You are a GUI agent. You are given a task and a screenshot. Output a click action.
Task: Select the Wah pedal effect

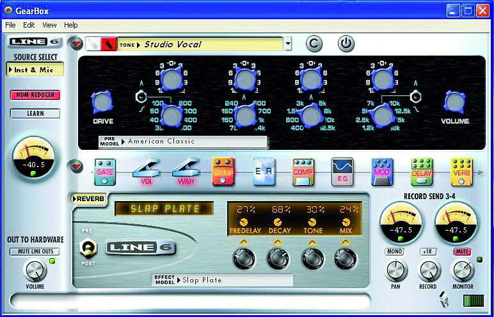tap(186, 172)
